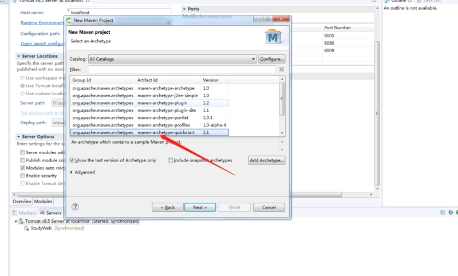
Task: Click the New Maven Project title bar icon
Action: [x=69, y=20]
